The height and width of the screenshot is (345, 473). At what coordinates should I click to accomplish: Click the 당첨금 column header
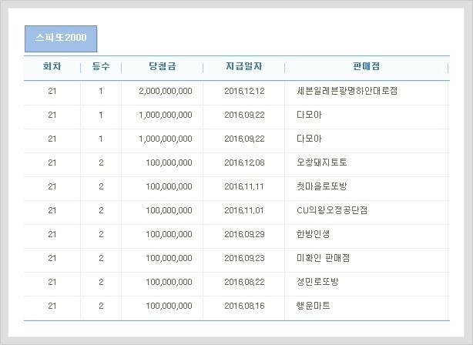[163, 66]
